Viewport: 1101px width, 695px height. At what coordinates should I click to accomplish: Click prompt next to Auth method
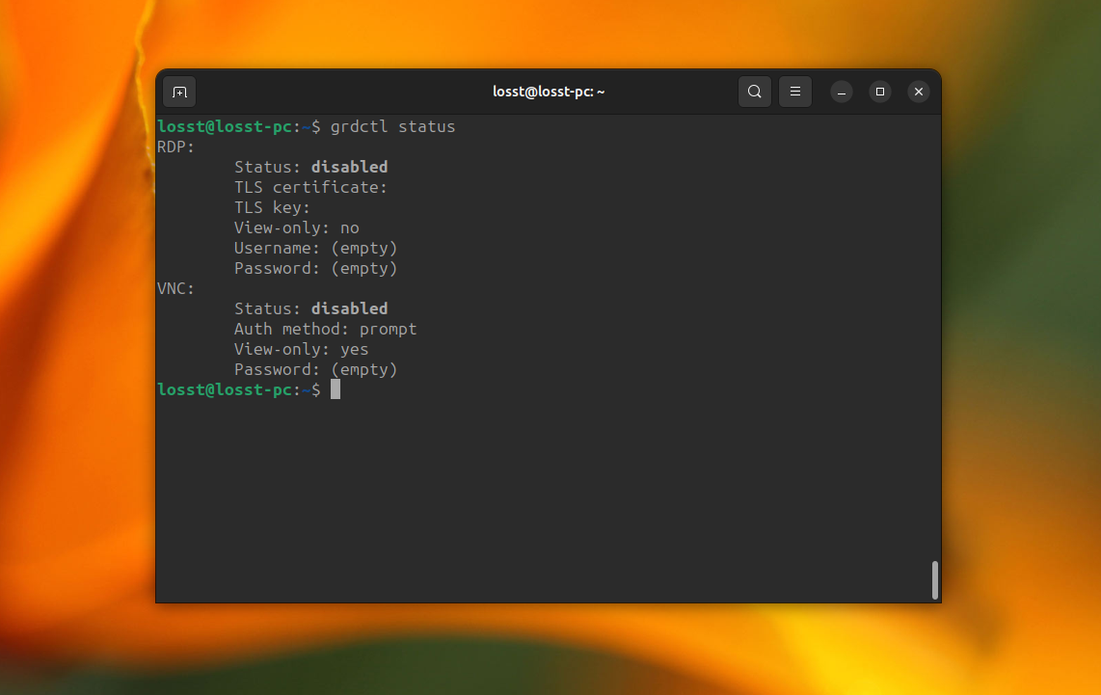[x=388, y=328]
